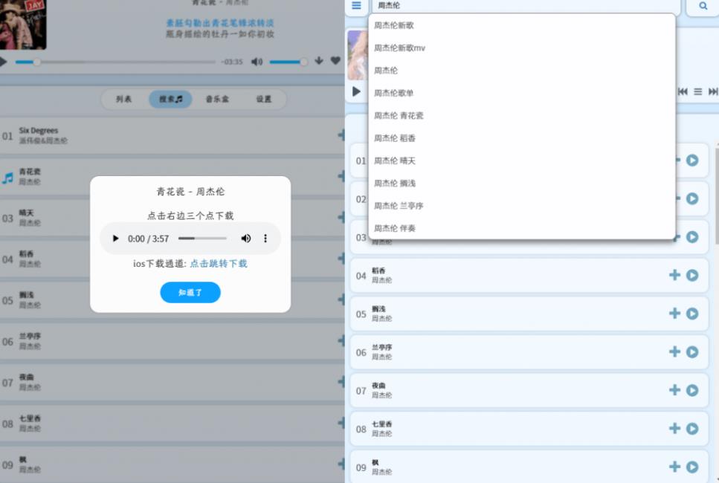Play 夜曲 (07) in right list

[692, 390]
